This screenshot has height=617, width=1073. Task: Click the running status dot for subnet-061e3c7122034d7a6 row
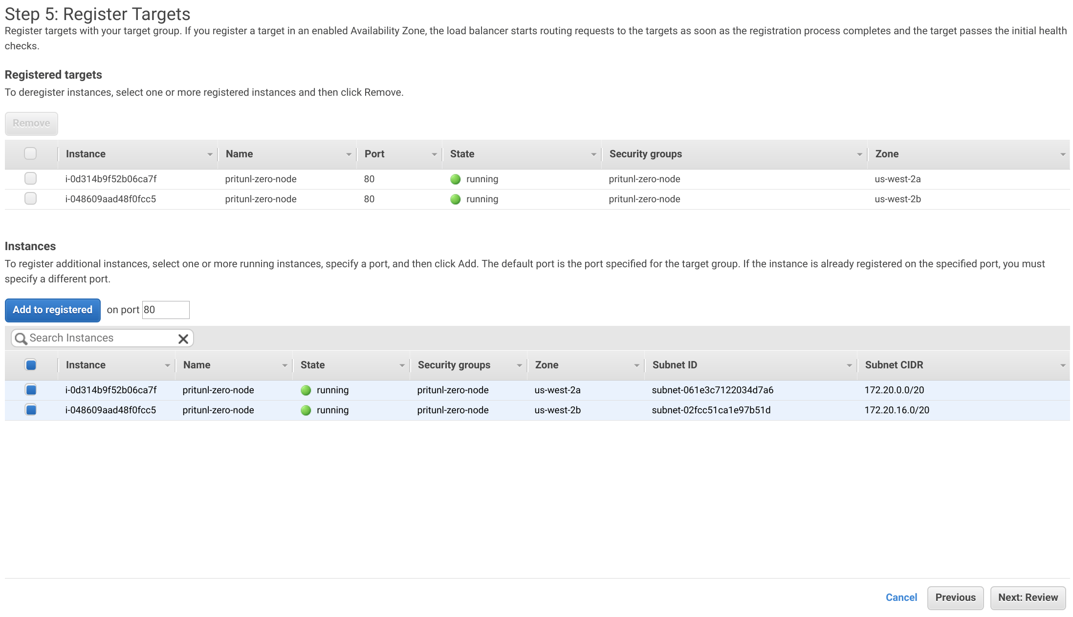(306, 390)
